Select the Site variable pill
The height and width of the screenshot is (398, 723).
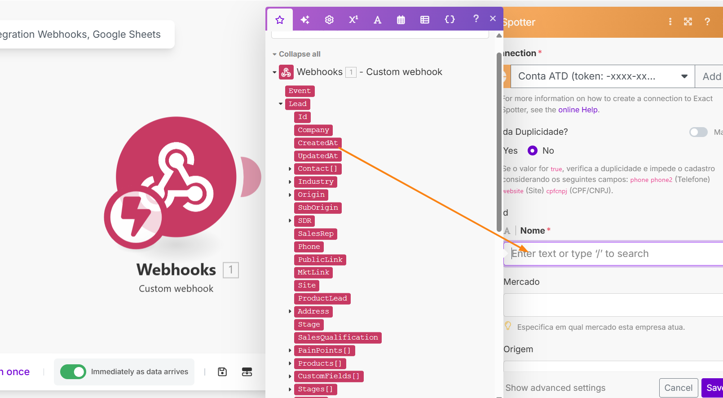307,286
